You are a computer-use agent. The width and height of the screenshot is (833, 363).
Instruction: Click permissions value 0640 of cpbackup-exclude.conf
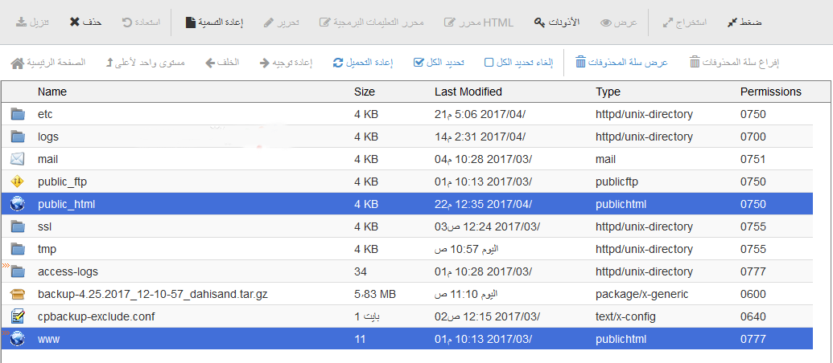click(x=753, y=316)
